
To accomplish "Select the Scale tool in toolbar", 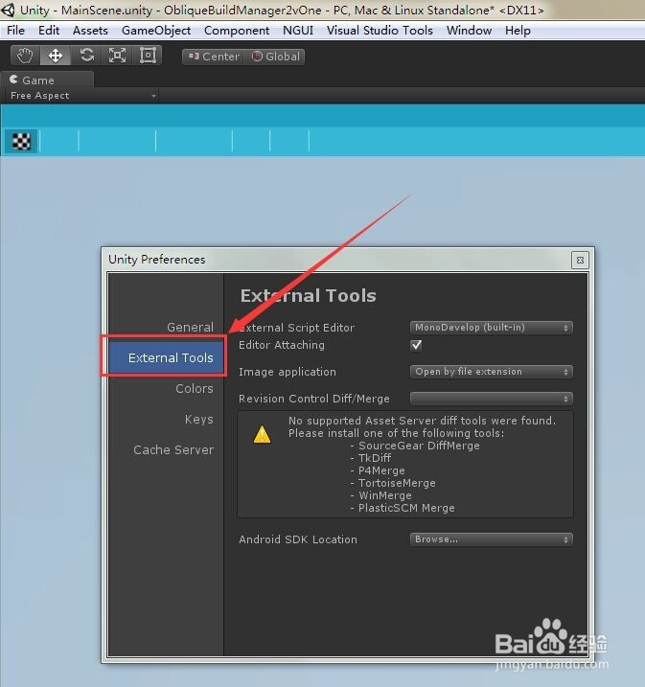I will pos(117,56).
